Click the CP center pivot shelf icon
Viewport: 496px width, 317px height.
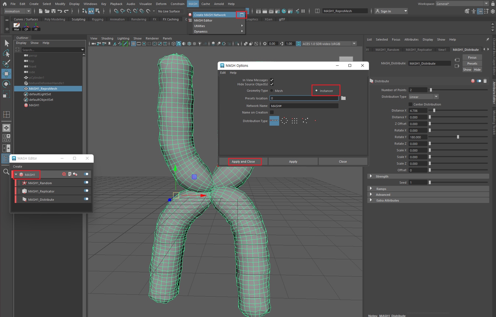(x=26, y=27)
